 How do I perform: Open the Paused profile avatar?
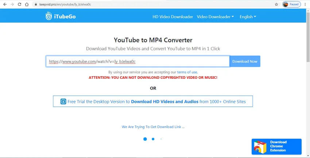point(292,4)
